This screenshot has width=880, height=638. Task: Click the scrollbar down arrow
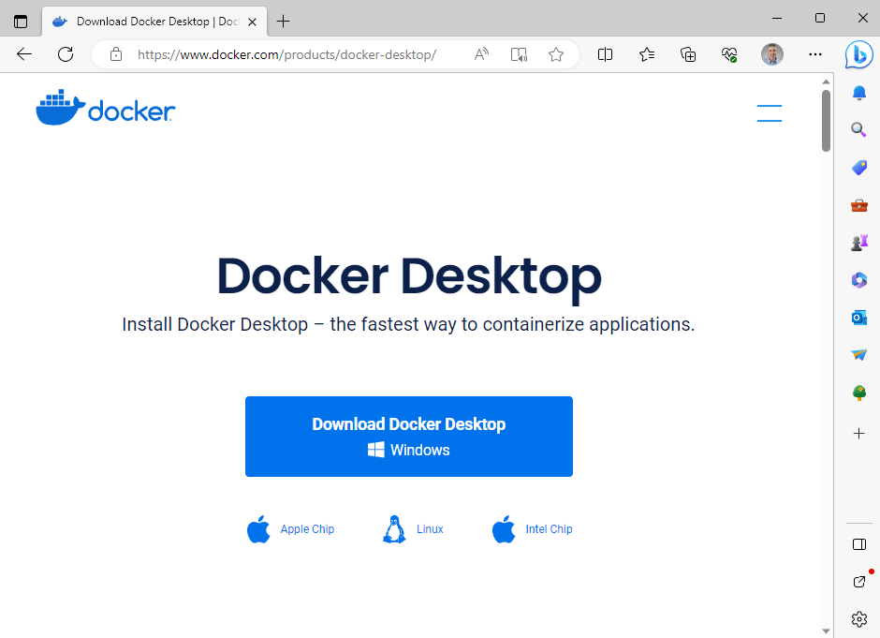pyautogui.click(x=826, y=631)
